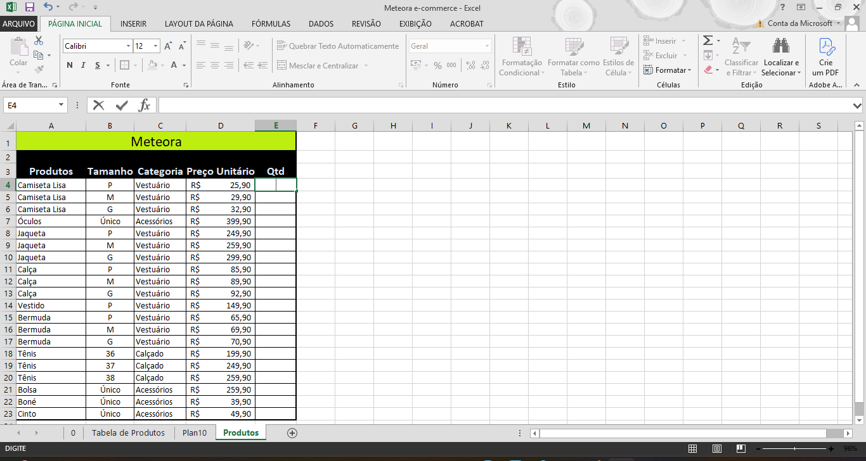Expand the formula bar with the chevron
This screenshot has width=866, height=461.
(x=857, y=105)
